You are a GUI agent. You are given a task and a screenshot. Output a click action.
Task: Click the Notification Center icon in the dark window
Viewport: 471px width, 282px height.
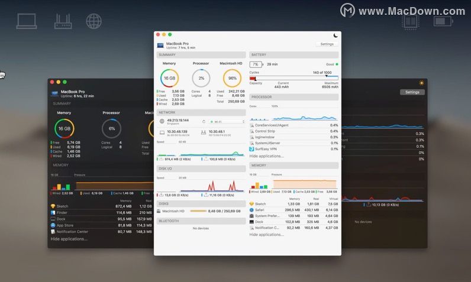[53, 231]
